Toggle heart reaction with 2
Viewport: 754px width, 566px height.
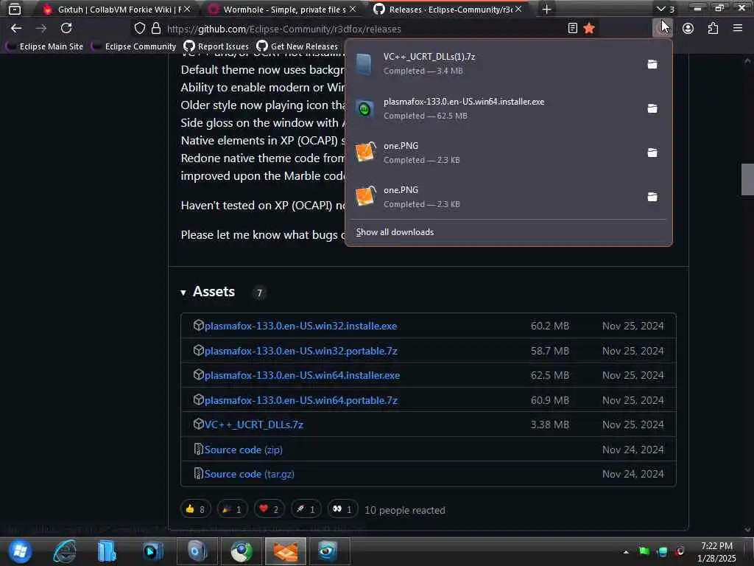[269, 509]
